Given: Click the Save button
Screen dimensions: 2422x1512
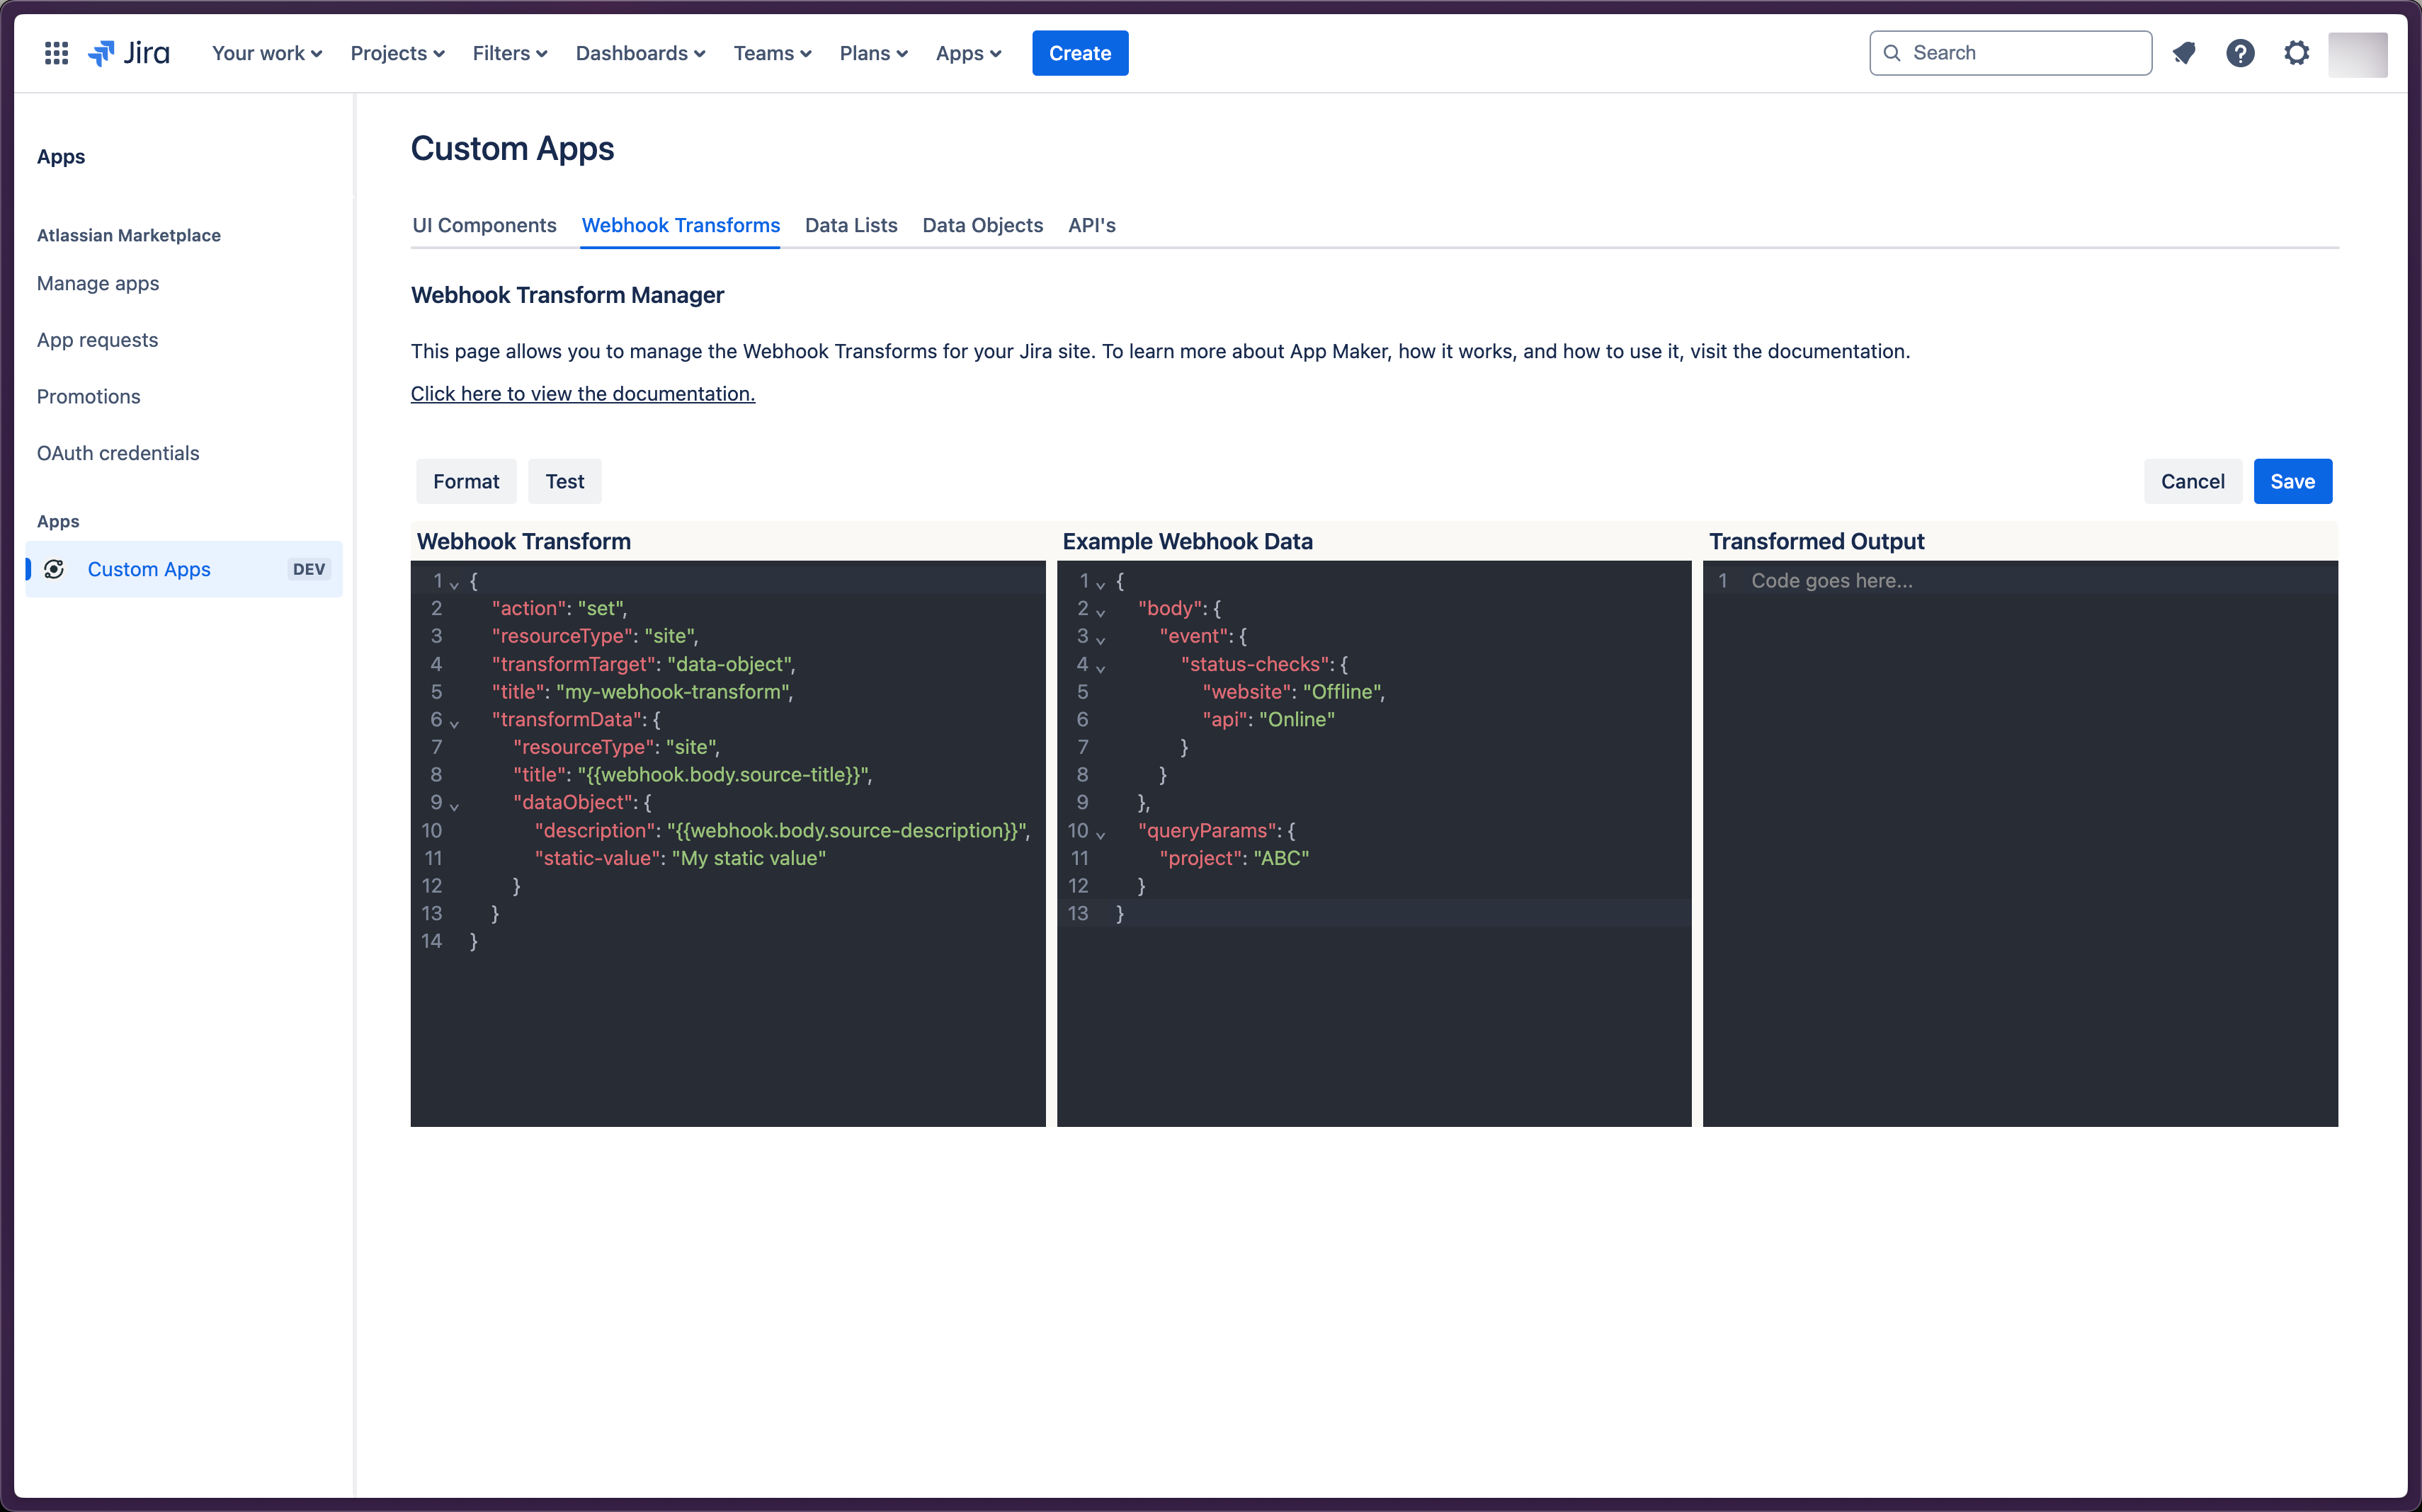Looking at the screenshot, I should [x=2293, y=481].
